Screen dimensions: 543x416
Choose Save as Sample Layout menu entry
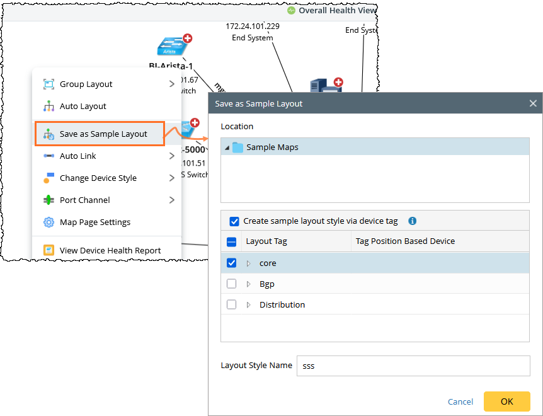click(x=103, y=134)
